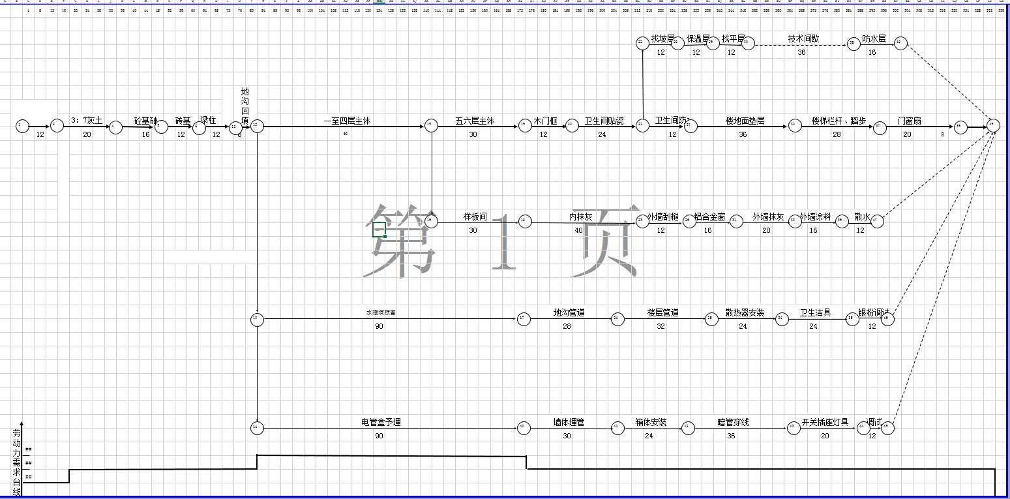Select the node after 防水层 arrow
Image resolution: width=1010 pixels, height=499 pixels.
click(x=900, y=43)
